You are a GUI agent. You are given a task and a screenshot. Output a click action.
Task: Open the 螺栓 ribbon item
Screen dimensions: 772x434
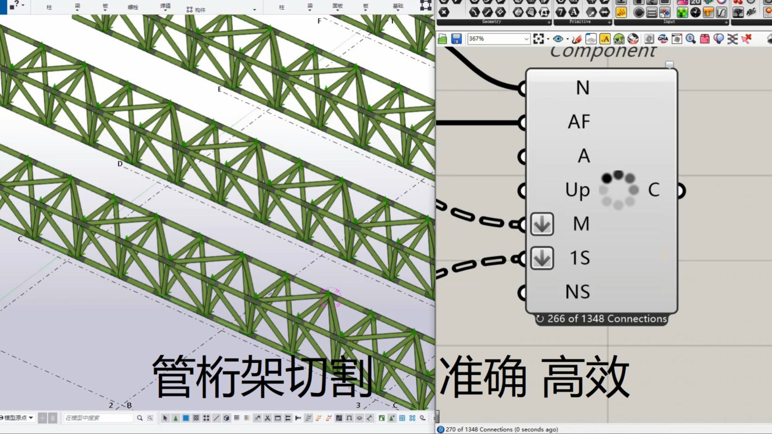[133, 7]
